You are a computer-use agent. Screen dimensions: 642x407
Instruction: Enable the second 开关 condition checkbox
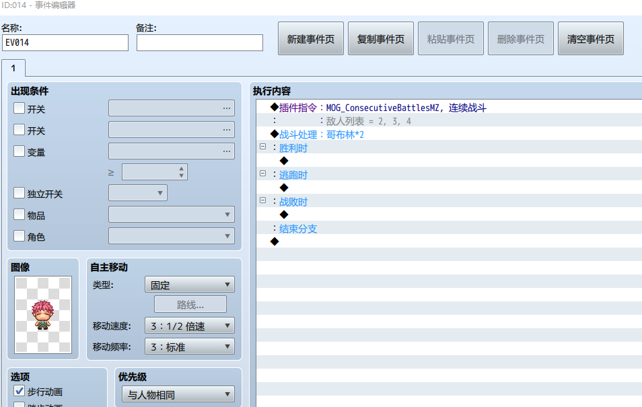20,130
